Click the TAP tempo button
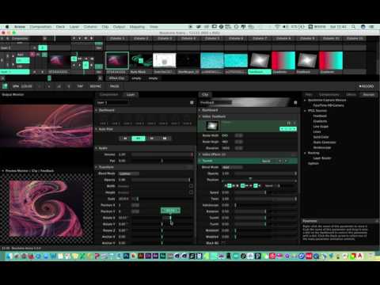 80,86
